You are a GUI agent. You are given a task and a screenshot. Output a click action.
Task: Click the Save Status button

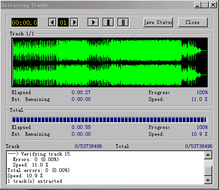tap(158, 22)
